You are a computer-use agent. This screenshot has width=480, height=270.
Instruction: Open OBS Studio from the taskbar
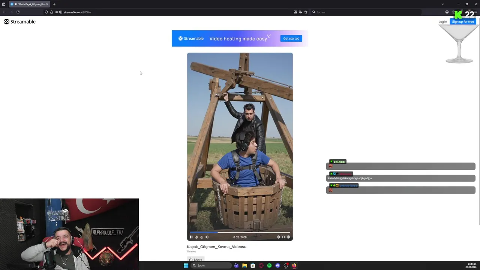coord(286,265)
